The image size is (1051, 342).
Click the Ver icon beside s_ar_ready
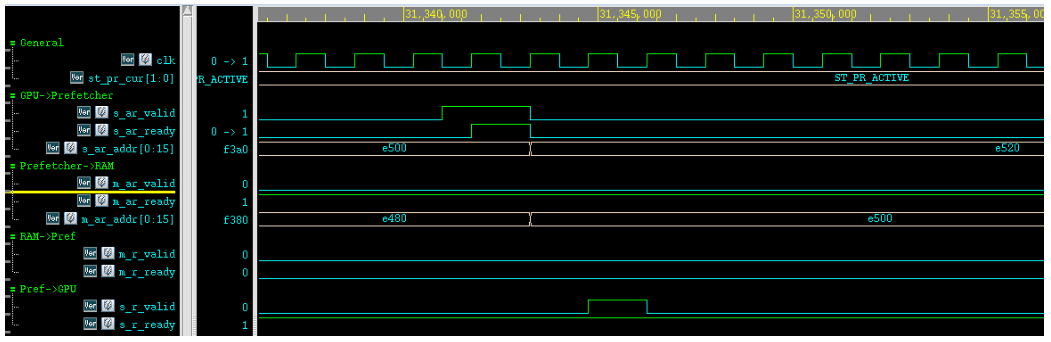point(84,130)
